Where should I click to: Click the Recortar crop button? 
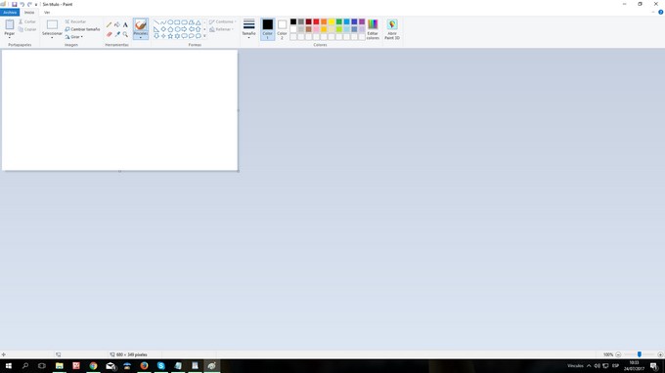[x=75, y=21]
